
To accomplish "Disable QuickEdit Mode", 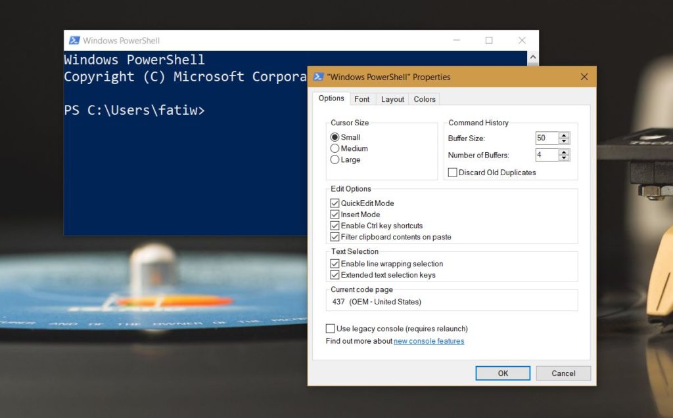I will [x=335, y=203].
